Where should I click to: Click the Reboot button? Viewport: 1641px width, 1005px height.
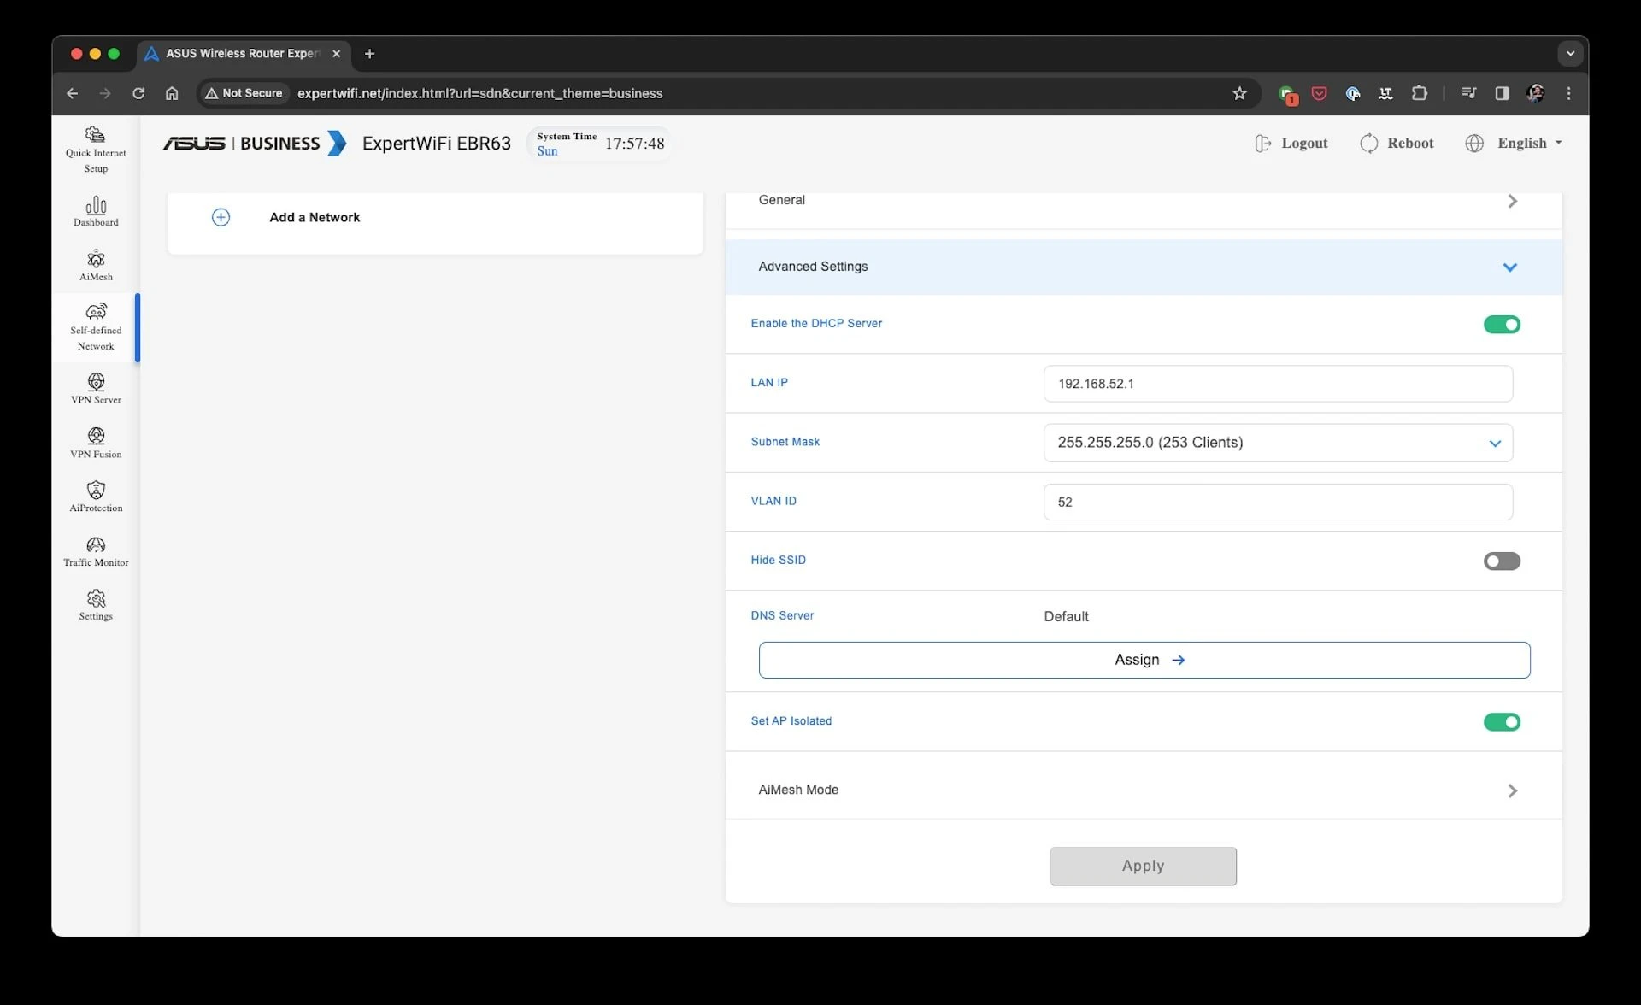(1397, 143)
